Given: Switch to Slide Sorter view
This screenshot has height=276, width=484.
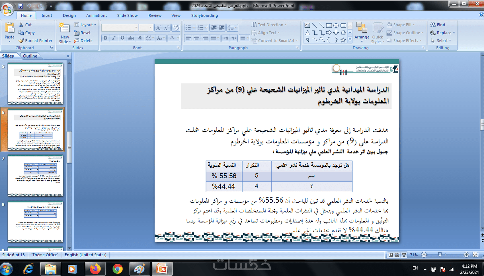Looking at the screenshot, I should coord(397,255).
